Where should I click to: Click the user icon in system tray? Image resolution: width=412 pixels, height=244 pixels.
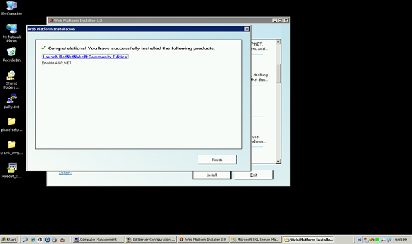[x=366, y=240]
